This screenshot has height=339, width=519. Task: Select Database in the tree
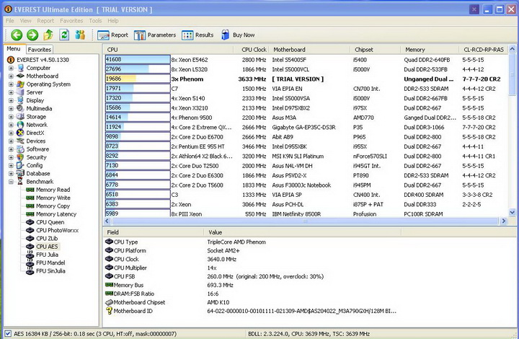point(38,174)
